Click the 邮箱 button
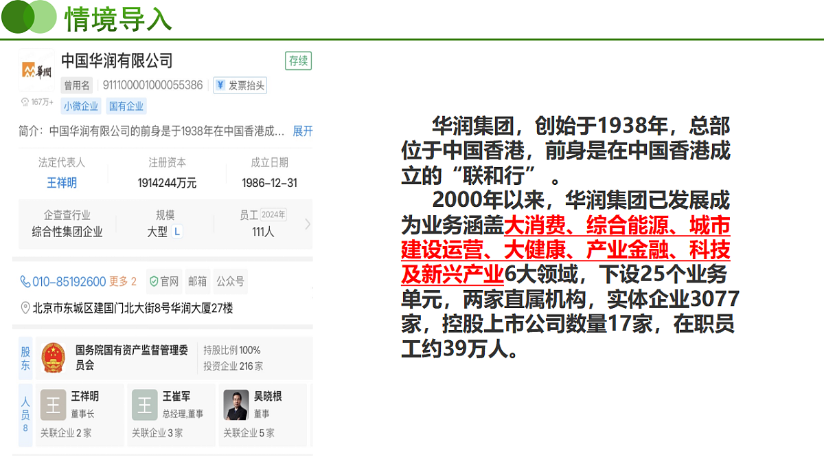The image size is (824, 464). click(198, 281)
